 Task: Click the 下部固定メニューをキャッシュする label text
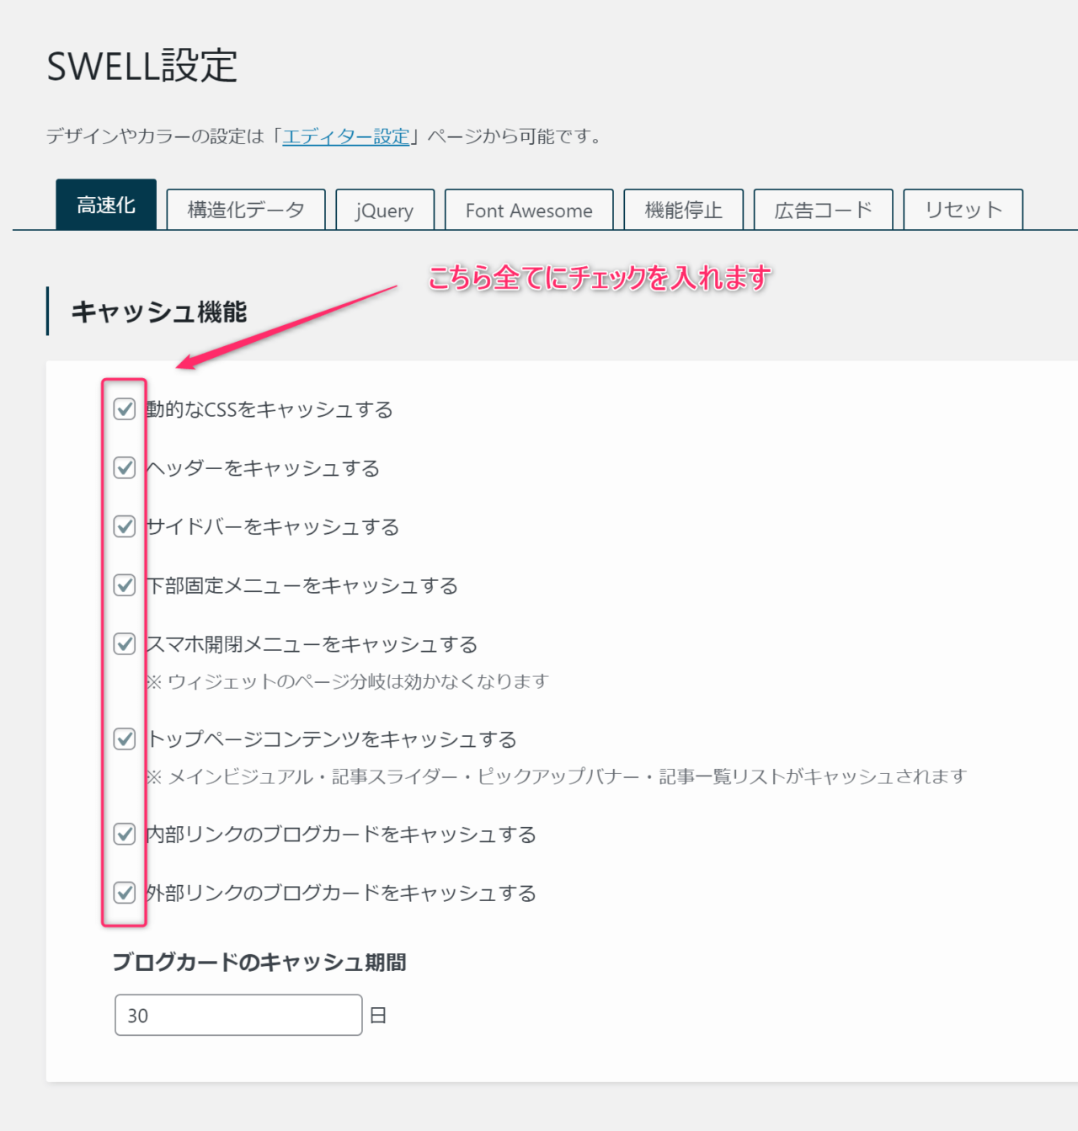[x=302, y=586]
